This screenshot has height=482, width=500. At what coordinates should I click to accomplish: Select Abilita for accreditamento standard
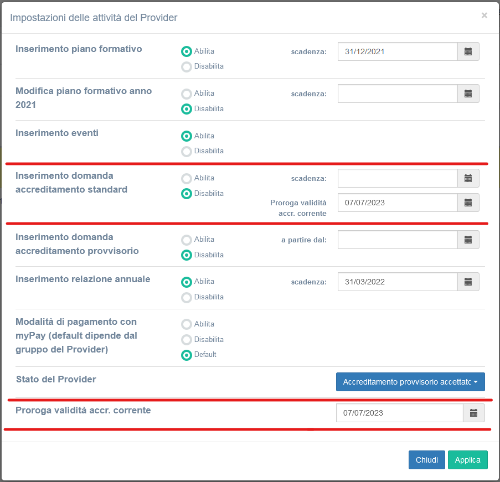(x=187, y=178)
